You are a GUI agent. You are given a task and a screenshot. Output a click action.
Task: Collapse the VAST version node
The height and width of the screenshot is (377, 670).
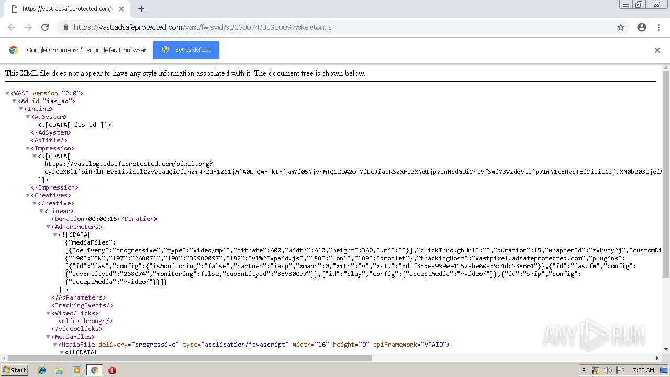point(7,93)
